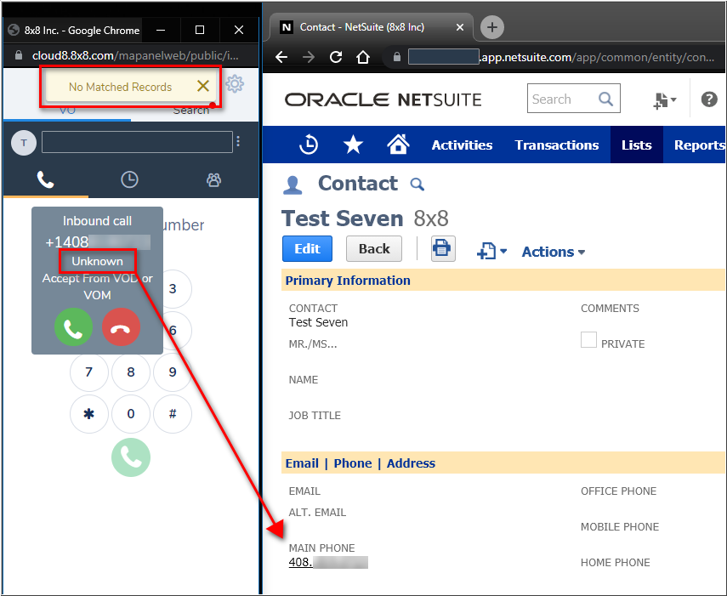Open the 8x8 contacts group tab
The height and width of the screenshot is (596, 727).
click(x=213, y=179)
